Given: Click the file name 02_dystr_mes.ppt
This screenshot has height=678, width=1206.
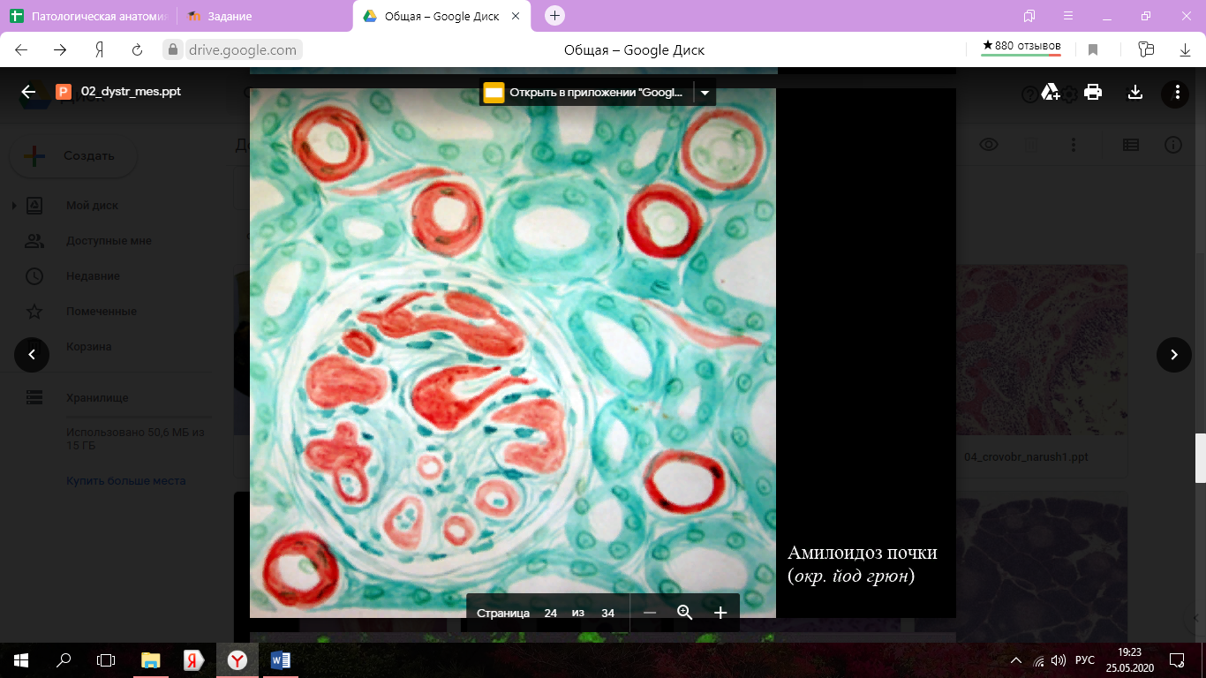Looking at the screenshot, I should (x=131, y=92).
